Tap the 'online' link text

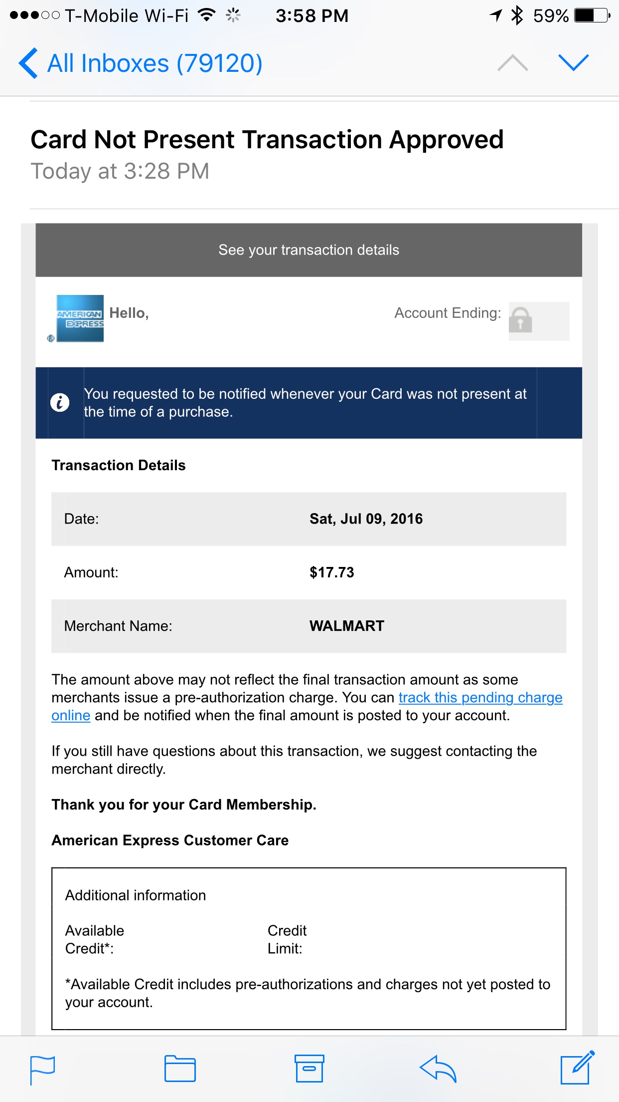[x=71, y=715]
